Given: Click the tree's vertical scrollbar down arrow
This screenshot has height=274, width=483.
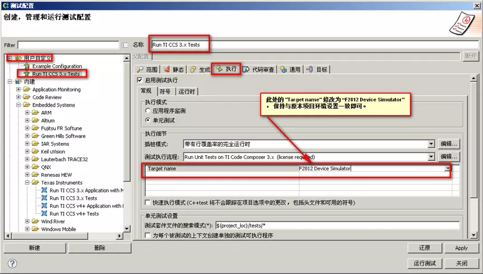Looking at the screenshot, I should [127, 229].
